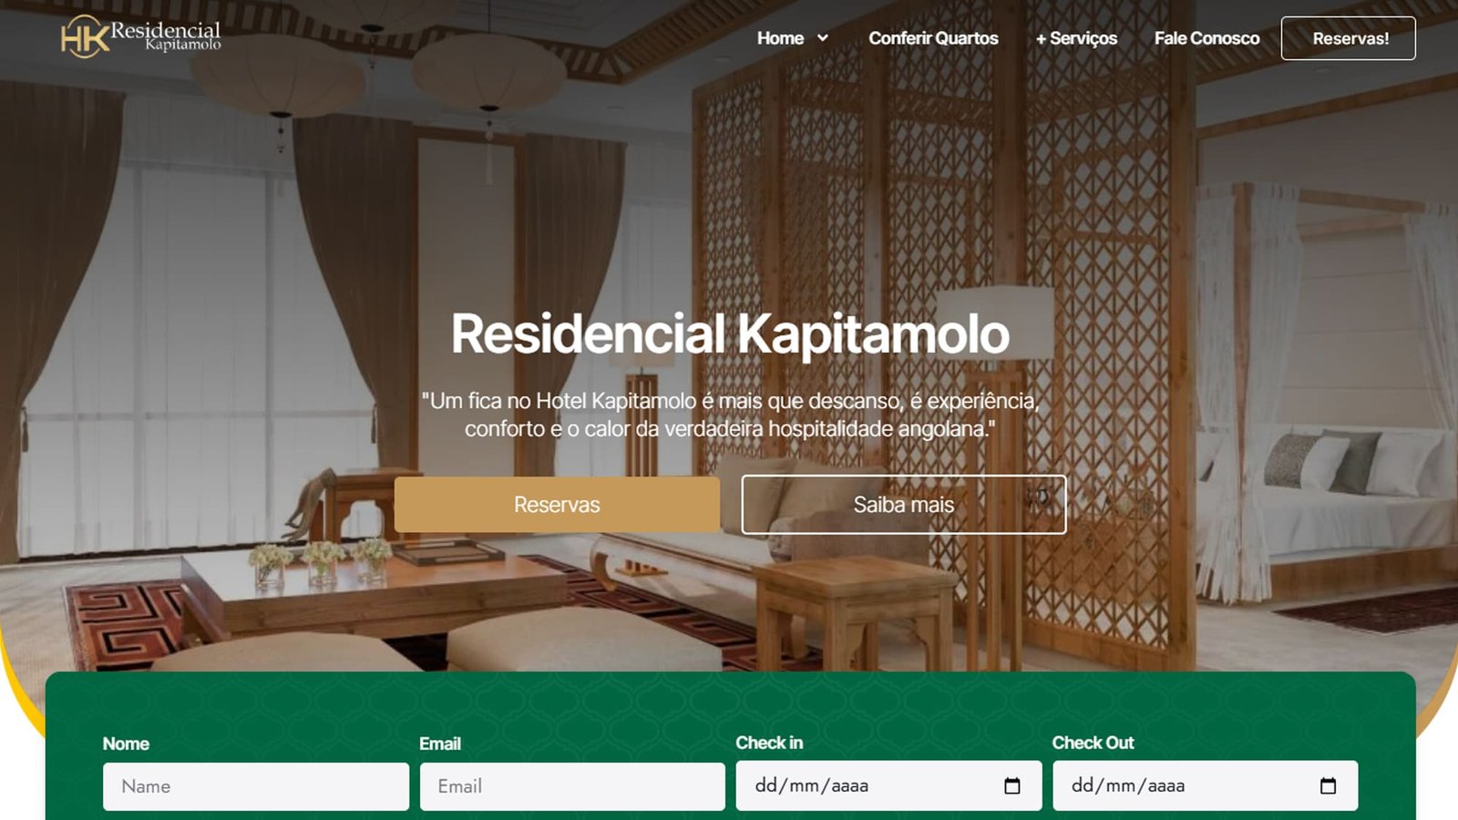
Task: Click the Check in label
Action: tap(769, 743)
